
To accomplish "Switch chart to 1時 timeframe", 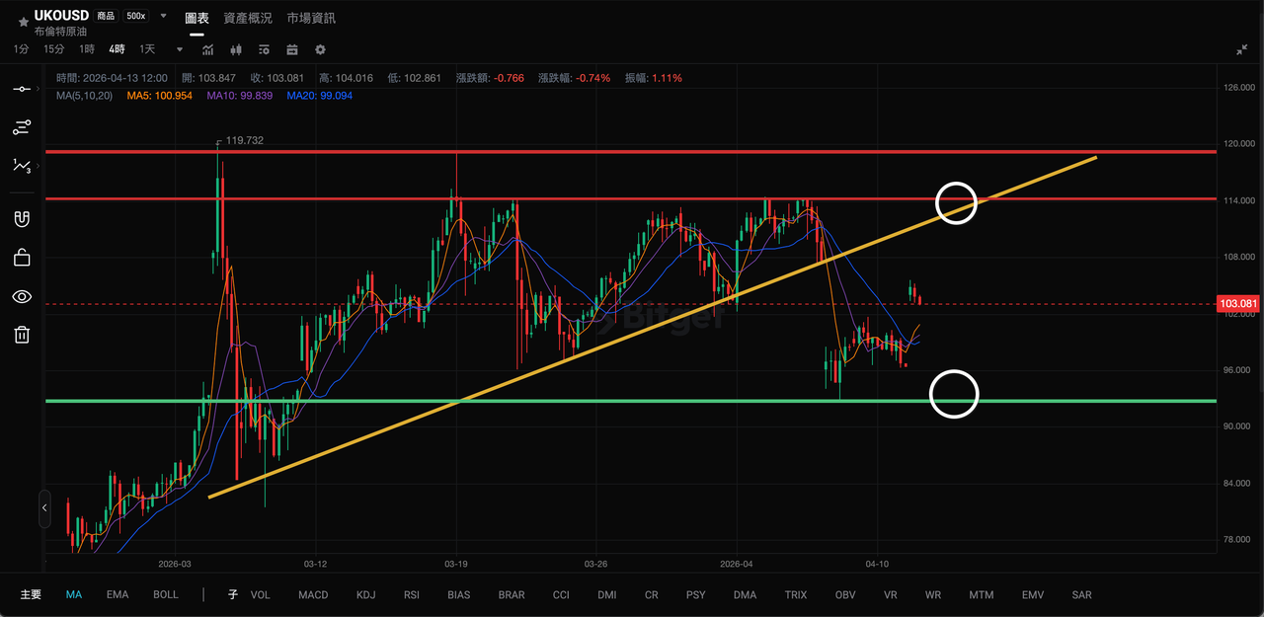I will click(85, 48).
